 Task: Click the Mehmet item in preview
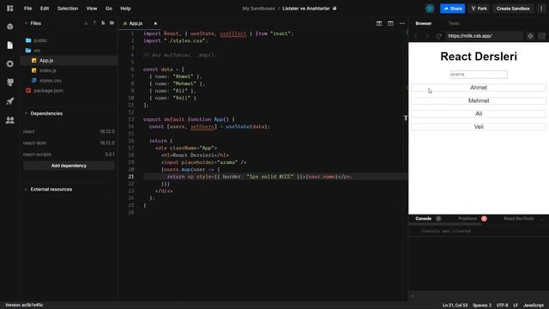tap(479, 101)
